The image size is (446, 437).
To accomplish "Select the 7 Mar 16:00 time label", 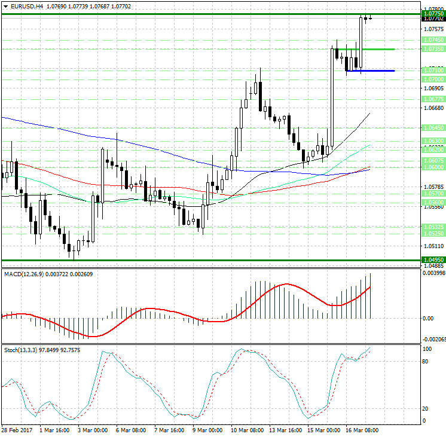I will (169, 430).
